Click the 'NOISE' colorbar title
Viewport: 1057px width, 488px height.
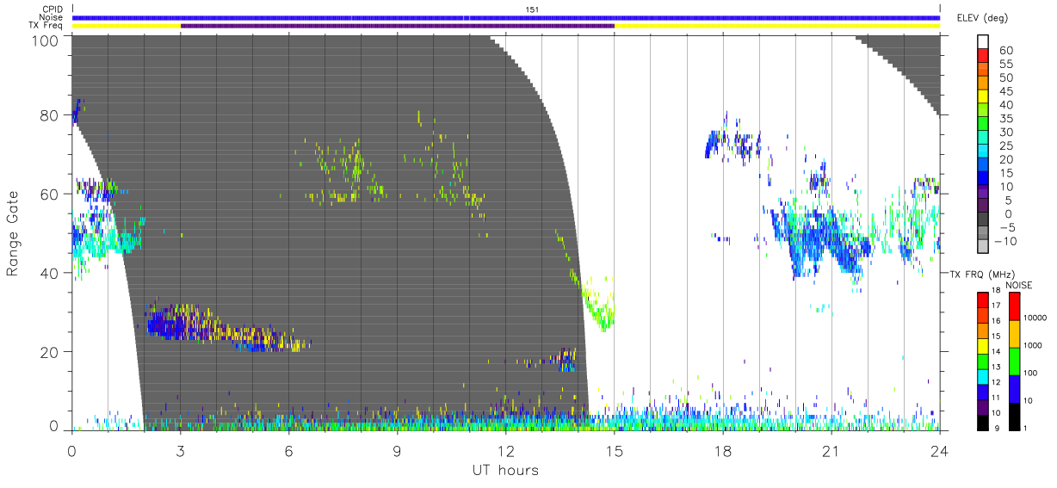[1018, 285]
